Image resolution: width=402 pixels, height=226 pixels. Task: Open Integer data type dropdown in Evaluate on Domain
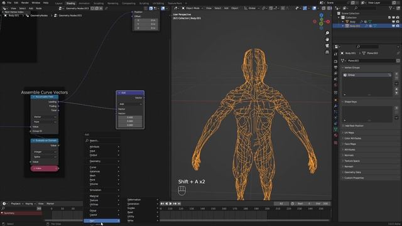(45, 152)
